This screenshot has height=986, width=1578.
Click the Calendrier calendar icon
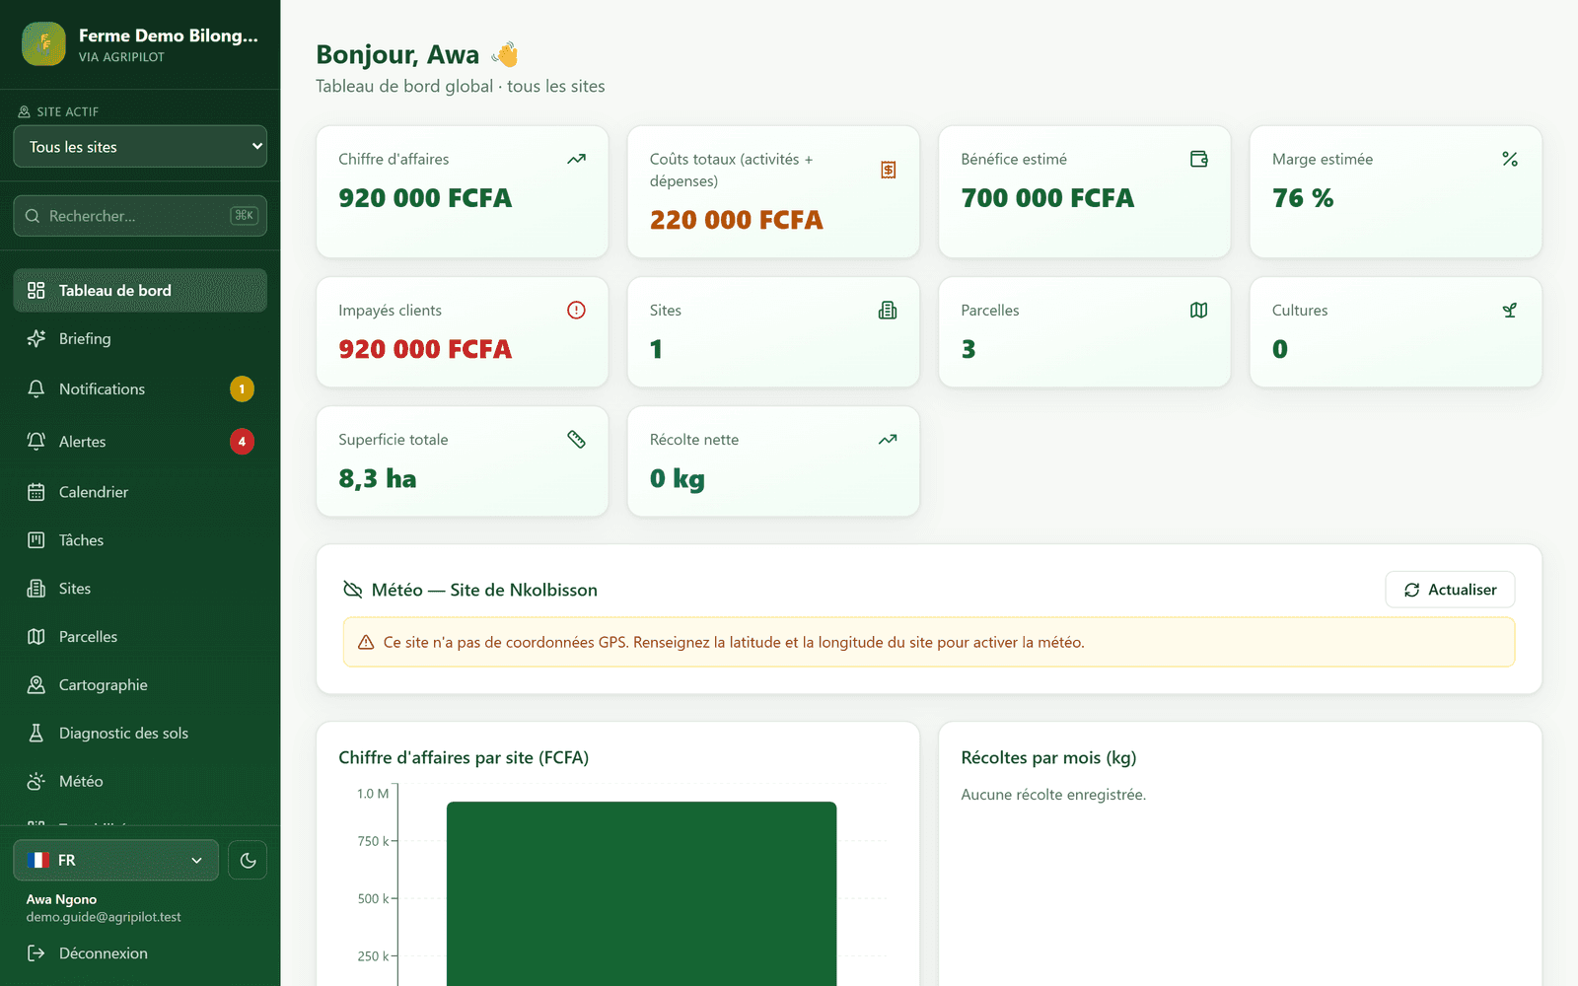coord(36,492)
